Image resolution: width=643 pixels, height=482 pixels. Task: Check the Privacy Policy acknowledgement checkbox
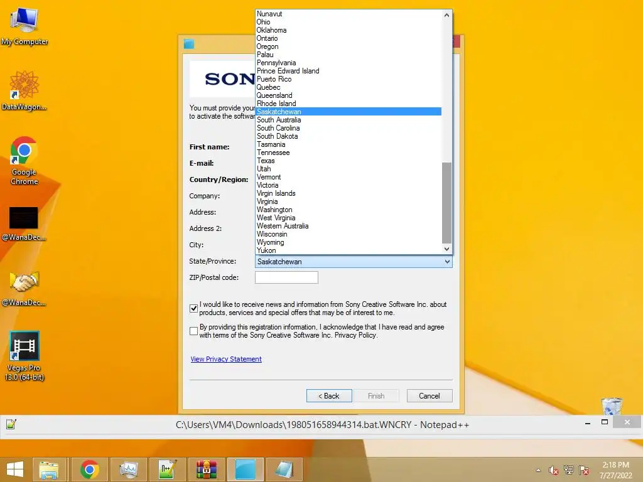click(194, 331)
